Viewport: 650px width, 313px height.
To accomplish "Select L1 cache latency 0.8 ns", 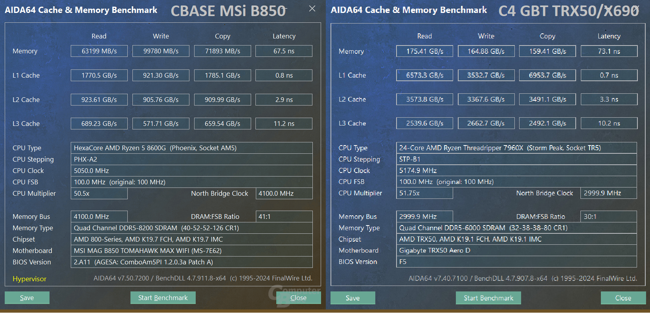I will tap(284, 75).
